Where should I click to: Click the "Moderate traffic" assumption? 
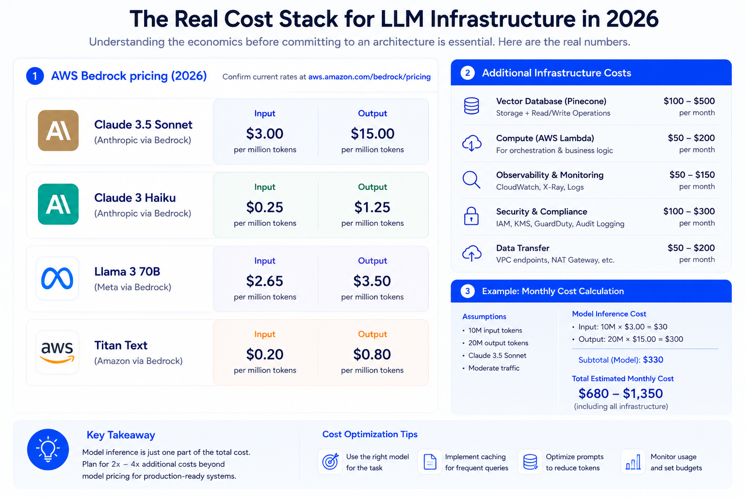(x=494, y=368)
